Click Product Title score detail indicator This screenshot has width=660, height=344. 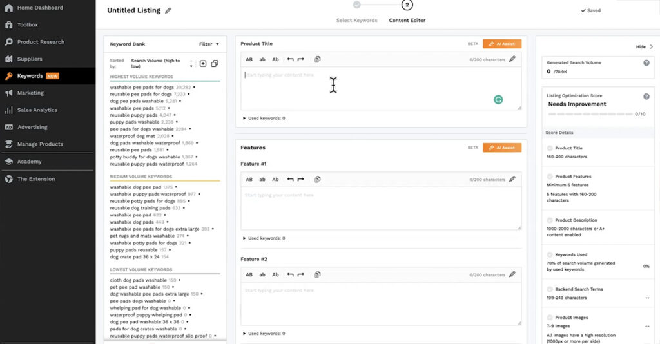(550, 148)
